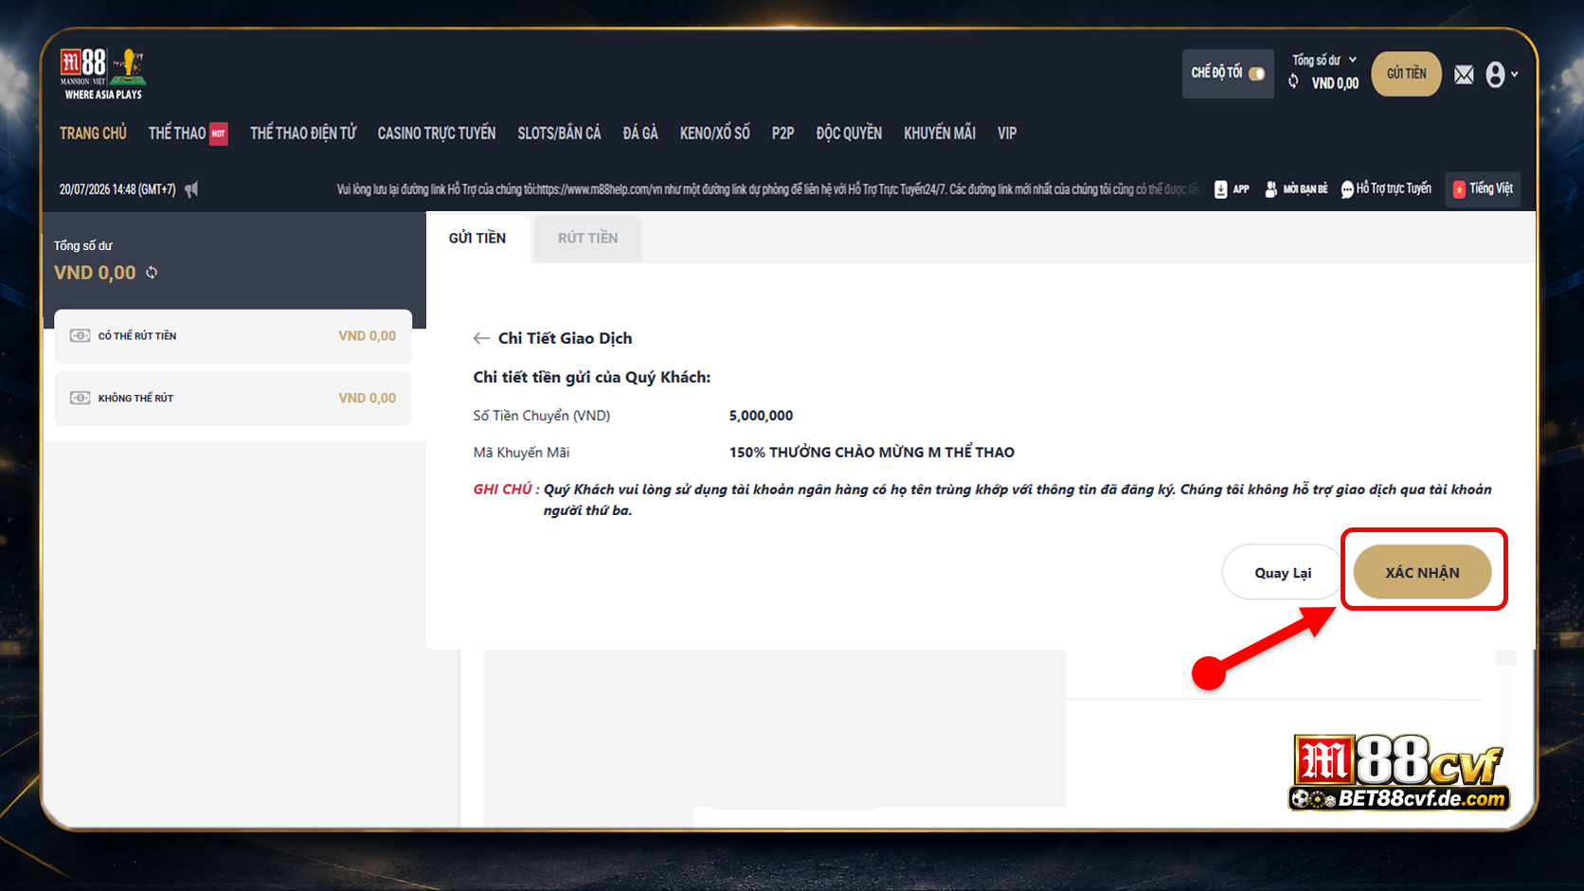Open P2P menu item

783,134
